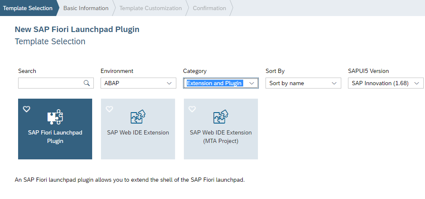Click the SAP Innovation (1.68) value
The height and width of the screenshot is (199, 425).
pyautogui.click(x=380, y=83)
